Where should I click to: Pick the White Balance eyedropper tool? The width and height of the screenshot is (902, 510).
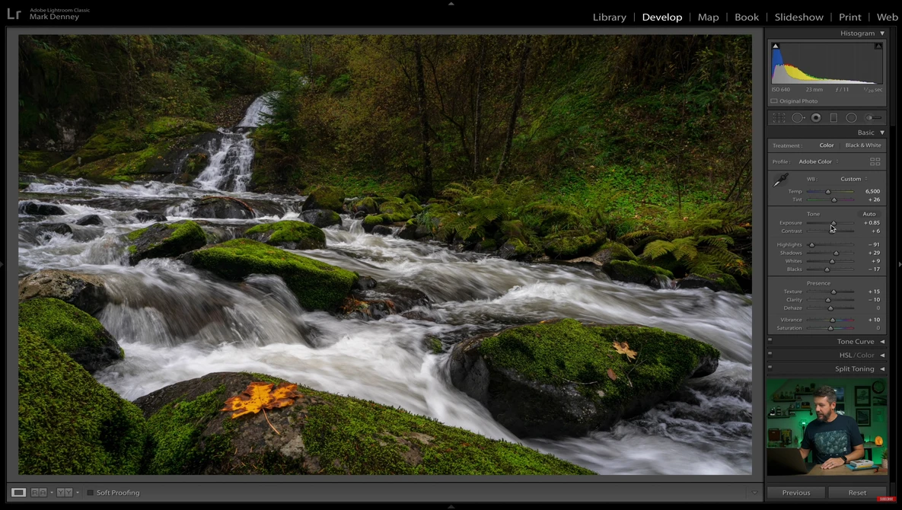pos(780,180)
